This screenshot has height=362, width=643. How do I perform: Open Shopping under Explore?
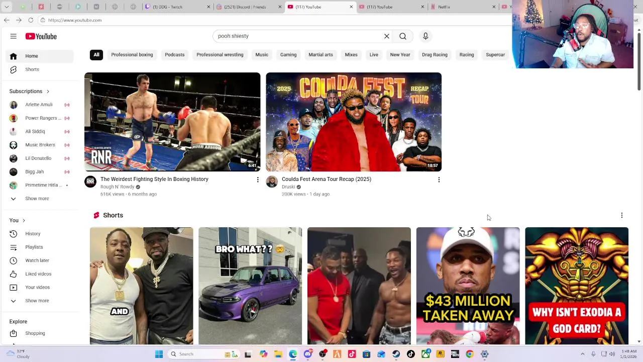[39, 333]
